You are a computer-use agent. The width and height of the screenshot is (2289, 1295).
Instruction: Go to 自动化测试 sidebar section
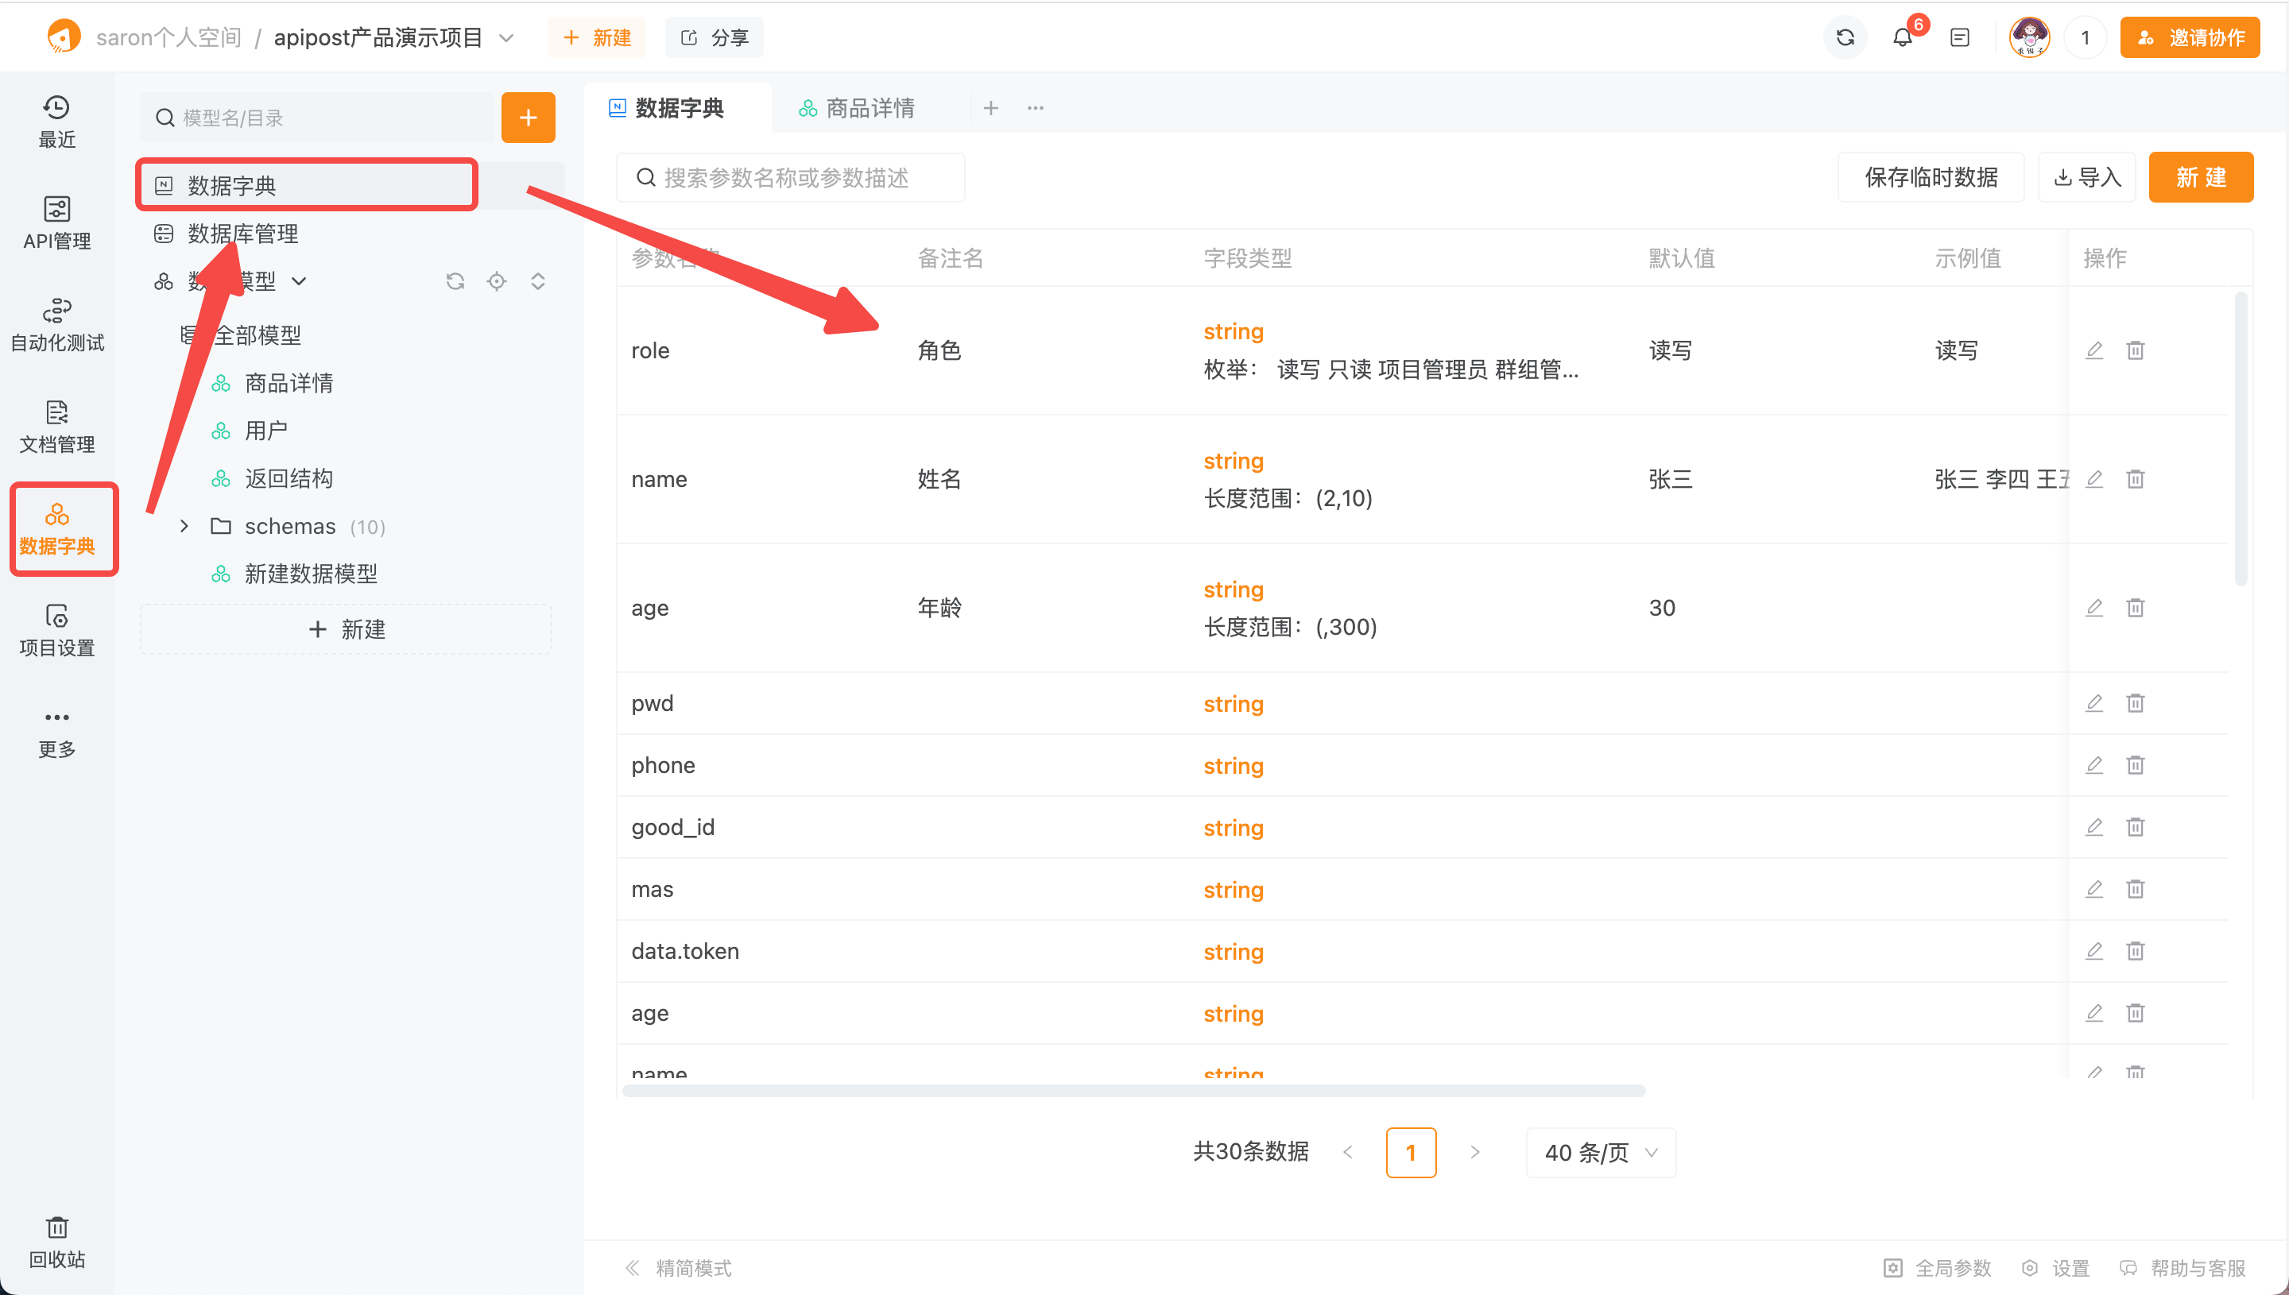tap(57, 326)
